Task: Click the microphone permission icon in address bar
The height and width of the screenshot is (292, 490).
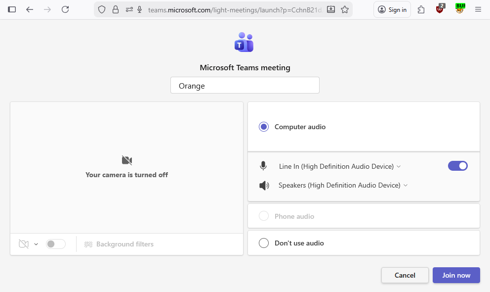Action: coord(140,9)
